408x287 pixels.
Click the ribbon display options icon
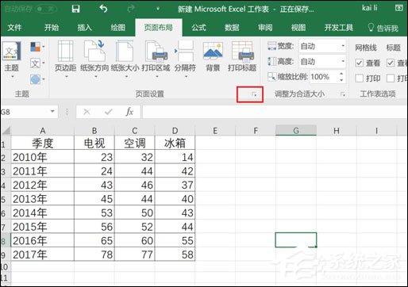[x=399, y=8]
